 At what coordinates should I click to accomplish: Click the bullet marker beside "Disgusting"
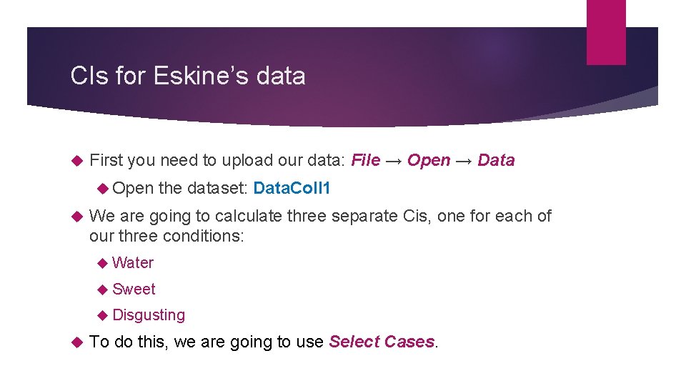(102, 315)
